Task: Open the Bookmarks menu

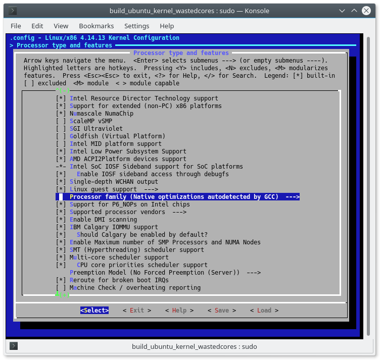Action: pyautogui.click(x=96, y=26)
